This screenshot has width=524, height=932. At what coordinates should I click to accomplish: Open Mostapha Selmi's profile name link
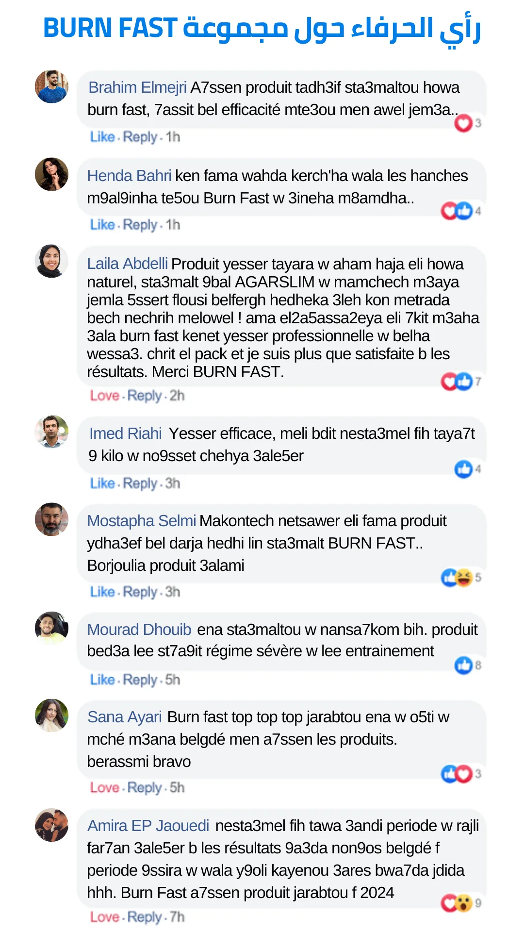142,521
